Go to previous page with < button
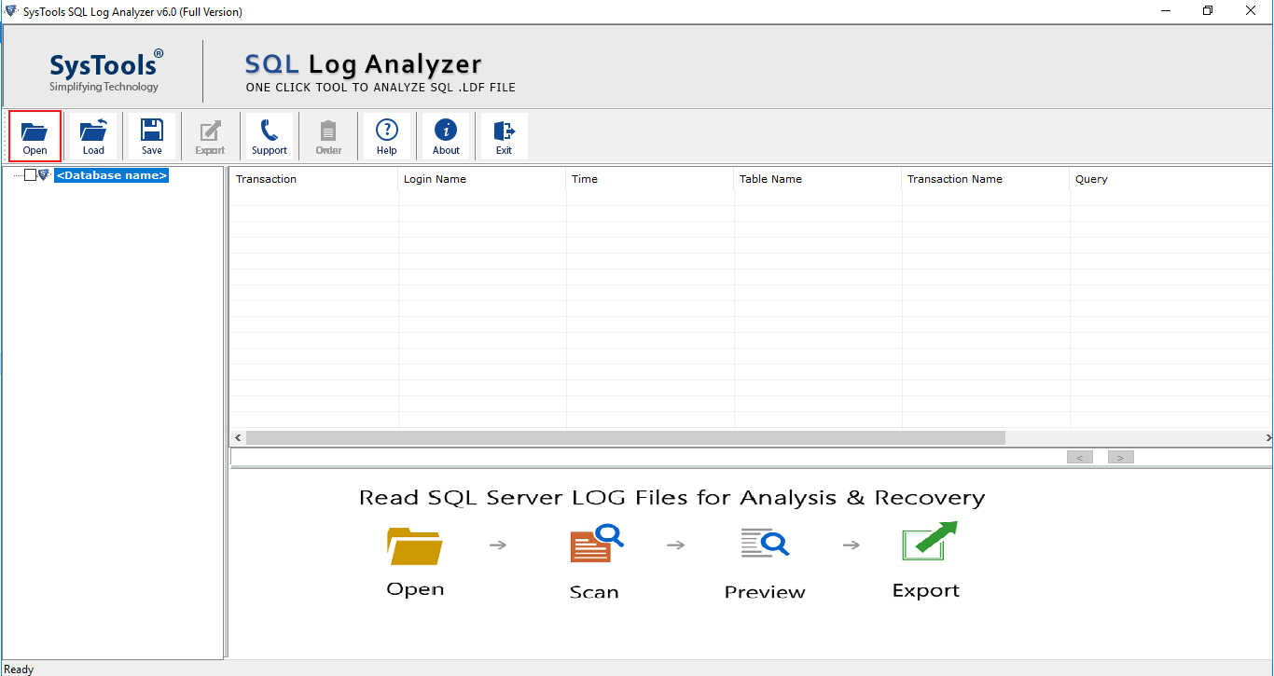This screenshot has height=676, width=1274. click(1080, 457)
